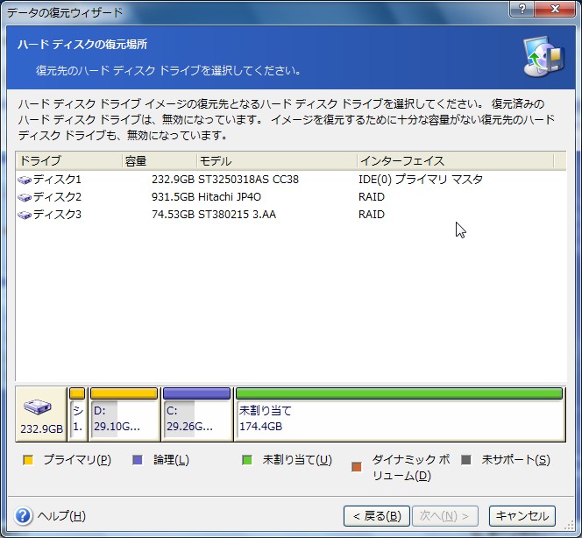The image size is (582, 538).
Task: Click the gray 未サポート legend swatch
Action: [465, 460]
